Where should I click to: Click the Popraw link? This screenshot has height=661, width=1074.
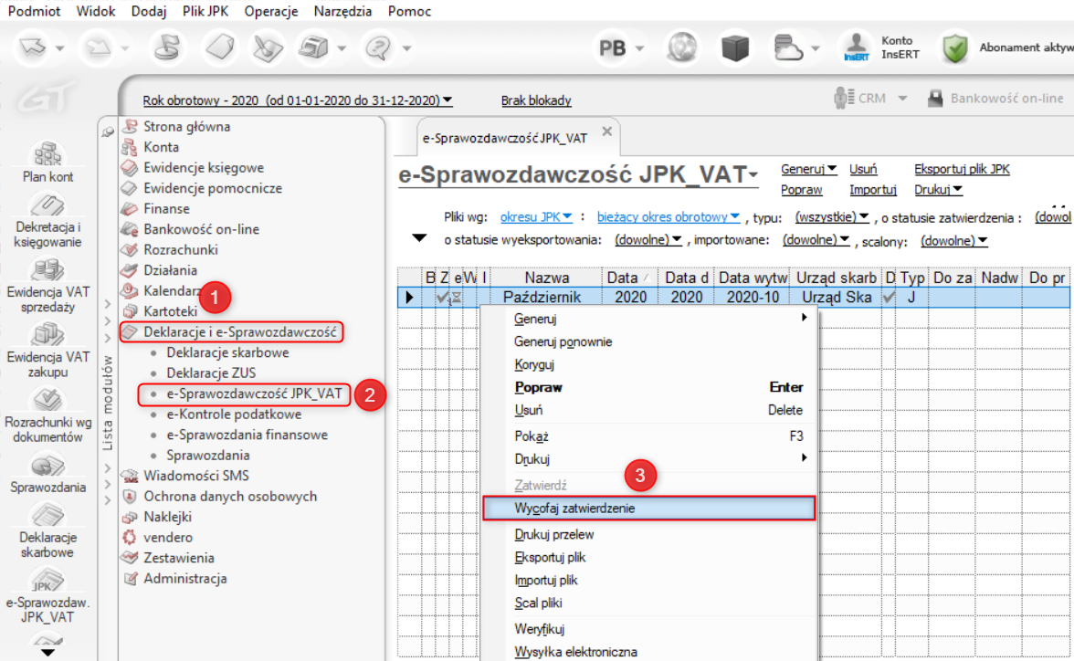pyautogui.click(x=802, y=189)
